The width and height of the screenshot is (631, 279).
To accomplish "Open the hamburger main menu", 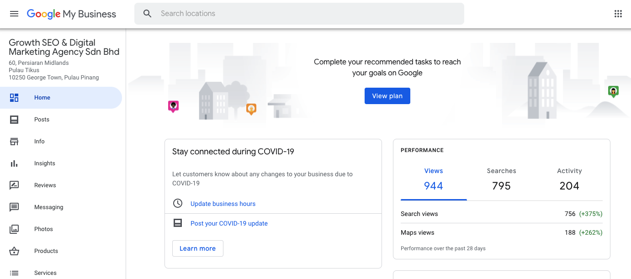I will (x=14, y=14).
